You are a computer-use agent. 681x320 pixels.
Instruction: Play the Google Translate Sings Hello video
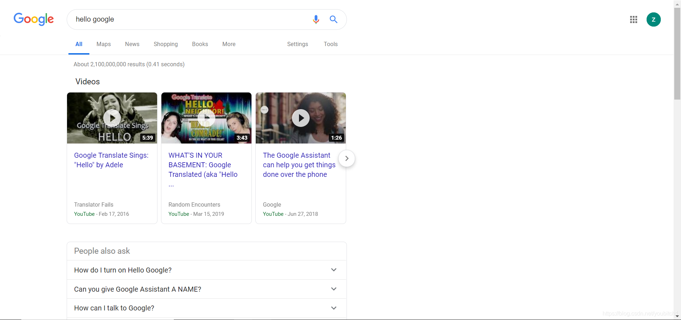[x=112, y=118]
